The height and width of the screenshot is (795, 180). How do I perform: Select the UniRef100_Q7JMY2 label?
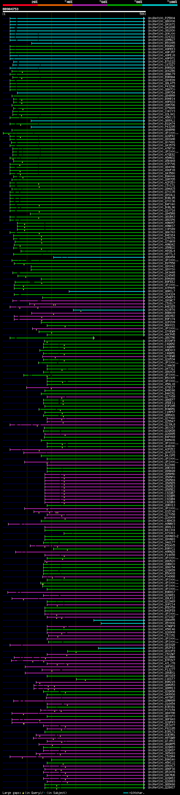pyautogui.click(x=161, y=741)
